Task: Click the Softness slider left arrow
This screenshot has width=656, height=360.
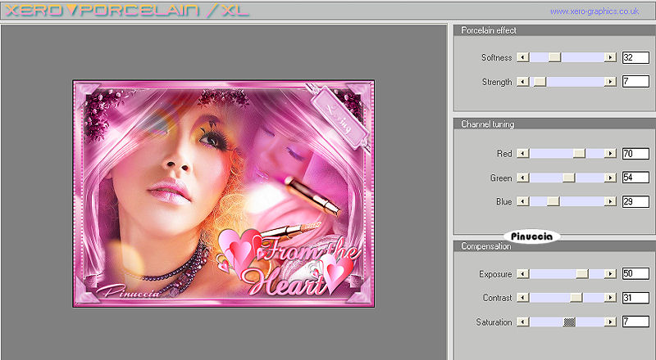Action: [x=523, y=57]
